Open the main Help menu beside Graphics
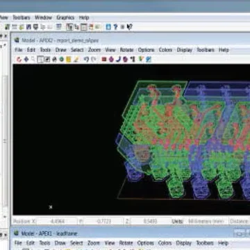250x250 pixels. [84, 17]
